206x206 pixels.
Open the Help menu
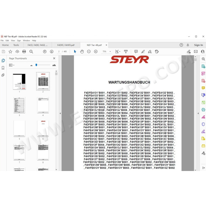point(34,41)
